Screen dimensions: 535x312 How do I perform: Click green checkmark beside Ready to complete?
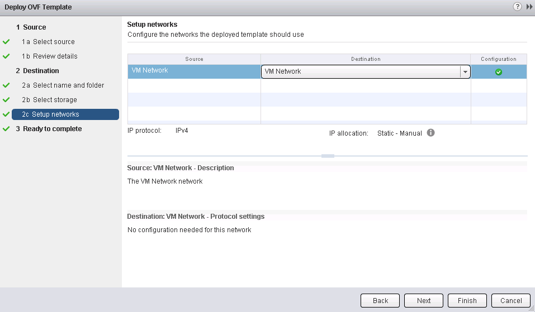[7, 129]
